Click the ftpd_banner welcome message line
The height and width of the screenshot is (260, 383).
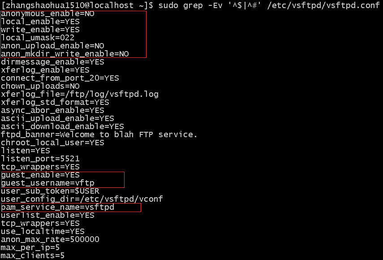(99, 134)
